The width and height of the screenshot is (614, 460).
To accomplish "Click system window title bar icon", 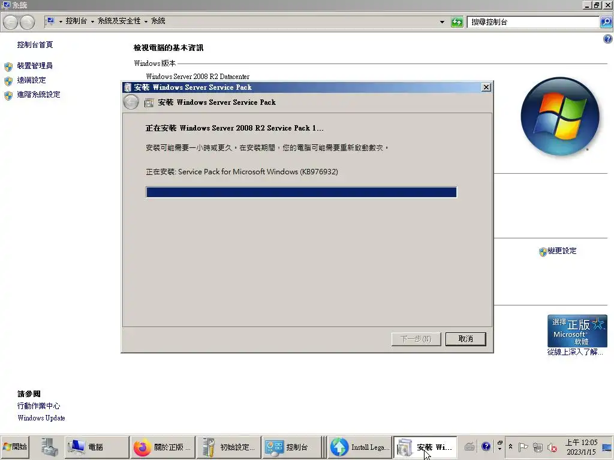I will 6,5.
